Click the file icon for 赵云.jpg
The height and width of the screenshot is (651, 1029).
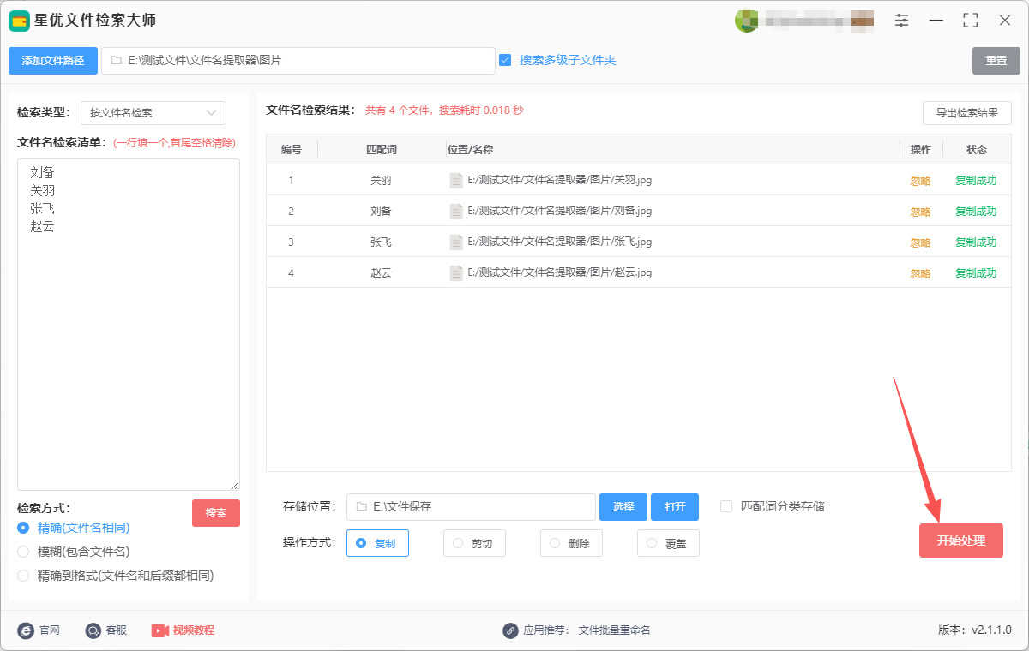[x=456, y=273]
